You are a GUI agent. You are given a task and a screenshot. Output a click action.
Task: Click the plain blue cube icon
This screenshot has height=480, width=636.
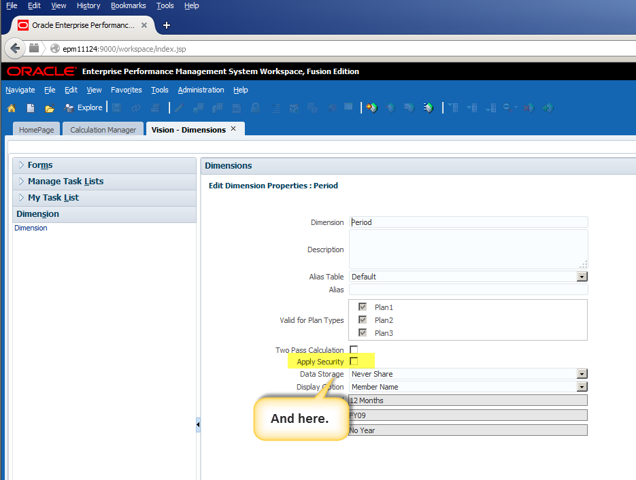click(390, 108)
